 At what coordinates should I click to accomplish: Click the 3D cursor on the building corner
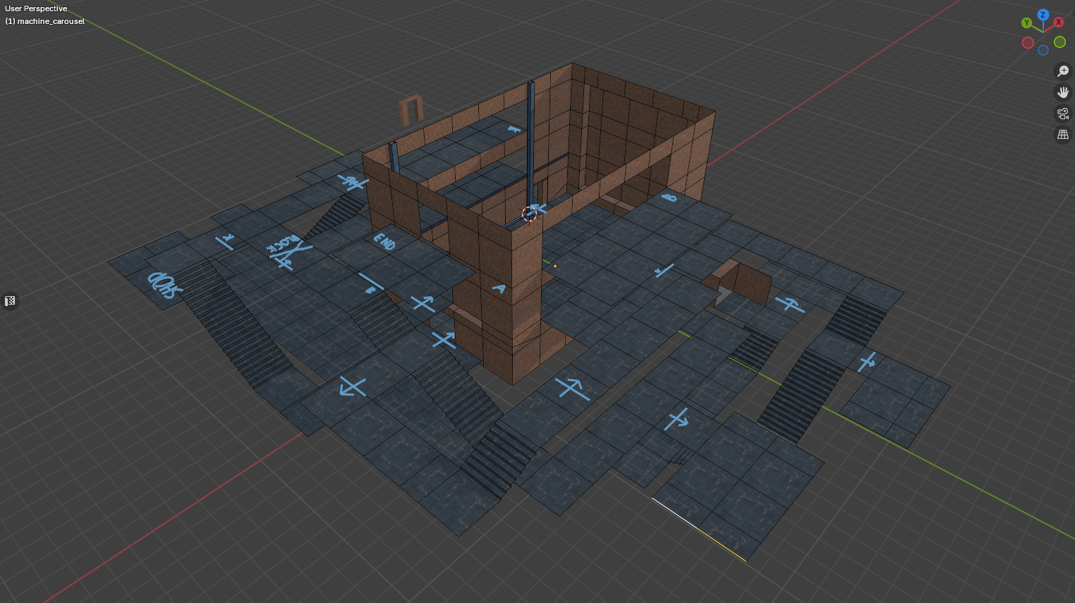coord(529,214)
